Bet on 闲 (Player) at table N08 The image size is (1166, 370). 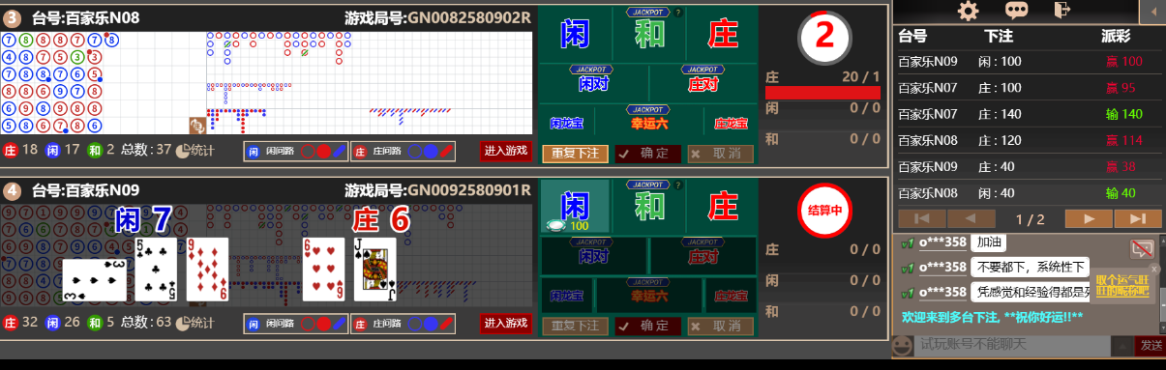575,34
